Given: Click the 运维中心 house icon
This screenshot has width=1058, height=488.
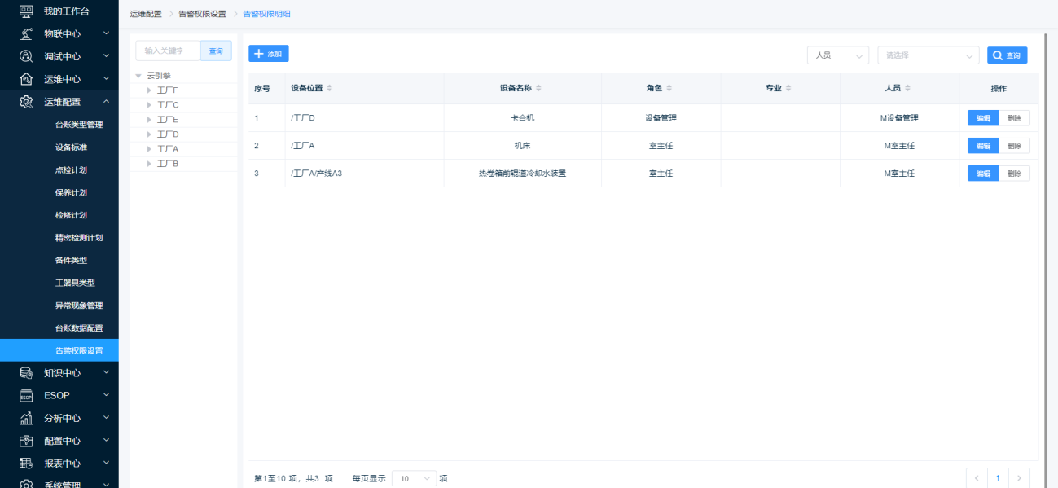Looking at the screenshot, I should pyautogui.click(x=26, y=79).
